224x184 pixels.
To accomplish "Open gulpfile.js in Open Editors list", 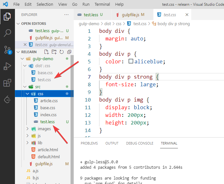I will point(44,38).
